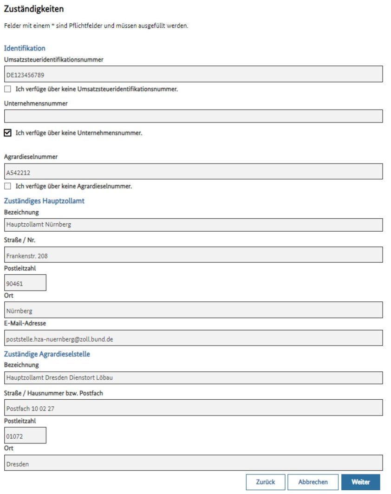
Task: Select the Agrardieselnummer field showing A542212
Action: (x=193, y=171)
